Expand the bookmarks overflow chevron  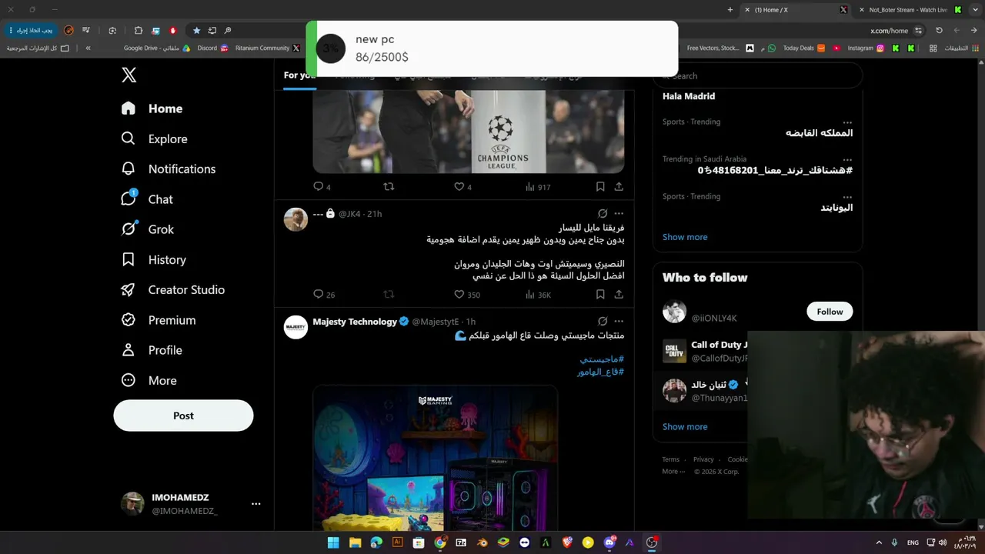tap(88, 48)
